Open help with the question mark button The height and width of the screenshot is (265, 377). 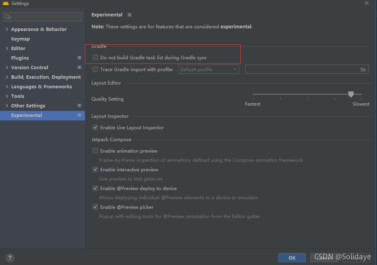pyautogui.click(x=10, y=258)
